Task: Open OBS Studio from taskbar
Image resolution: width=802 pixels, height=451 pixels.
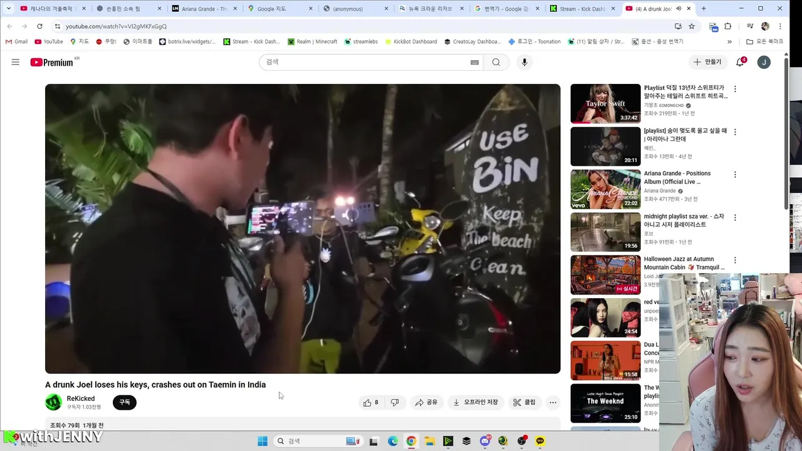Action: pos(522,441)
